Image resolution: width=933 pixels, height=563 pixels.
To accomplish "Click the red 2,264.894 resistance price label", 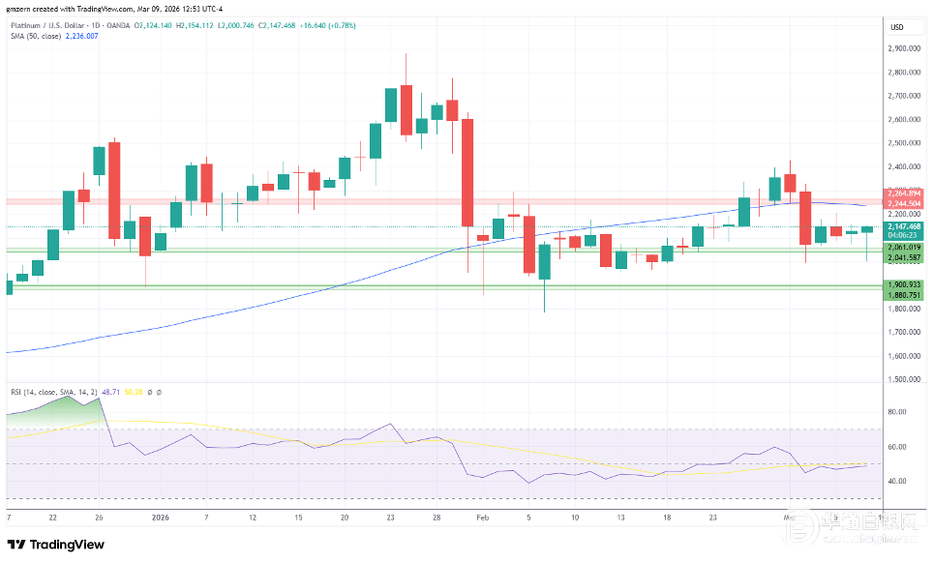I will coord(903,194).
